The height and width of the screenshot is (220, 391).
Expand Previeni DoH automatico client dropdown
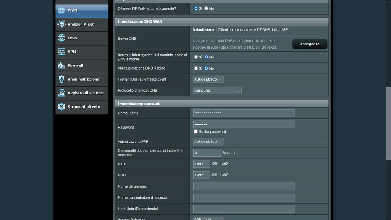pyautogui.click(x=208, y=79)
